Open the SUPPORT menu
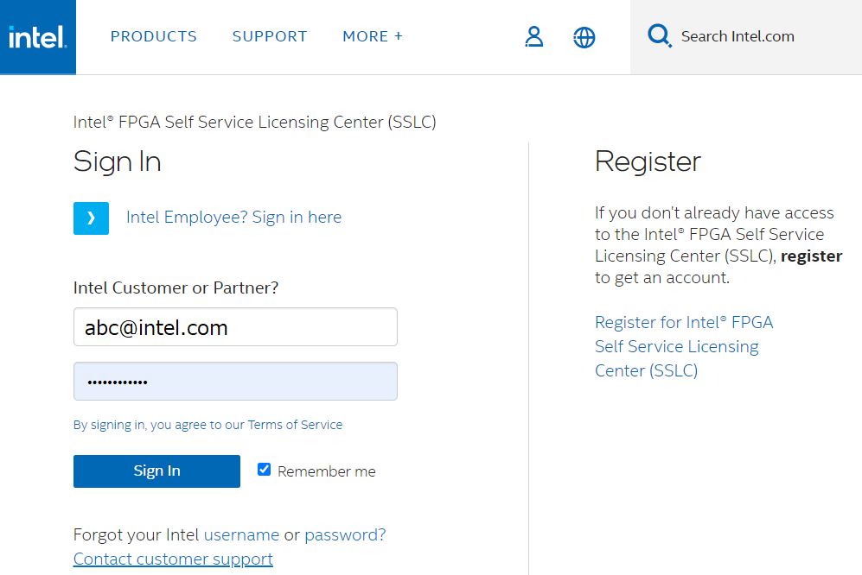Screen dimensions: 862x575 click(x=270, y=36)
